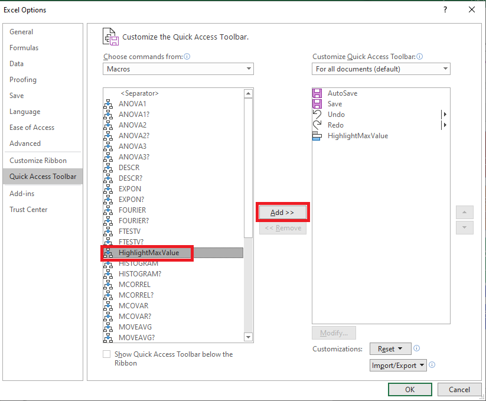Click HighlightMaxValue icon in right toolbar list
Image resolution: width=486 pixels, height=401 pixels.
click(317, 136)
